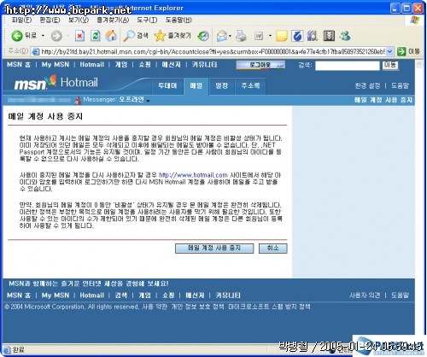Open the 파일(F) menu
The width and height of the screenshot is (427, 357).
[x=21, y=20]
